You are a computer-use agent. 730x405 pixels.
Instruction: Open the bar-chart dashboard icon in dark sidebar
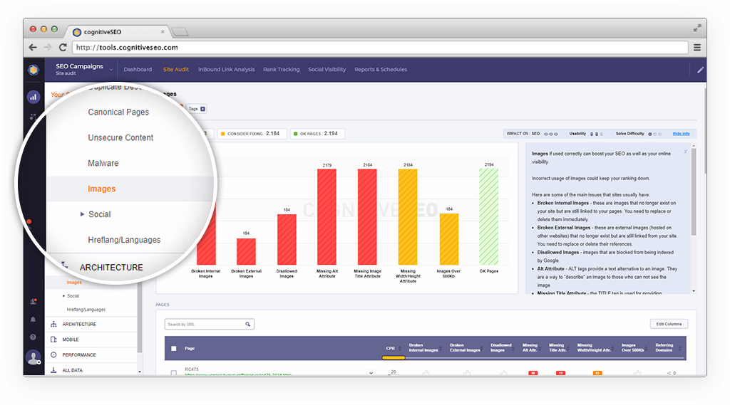pos(33,98)
